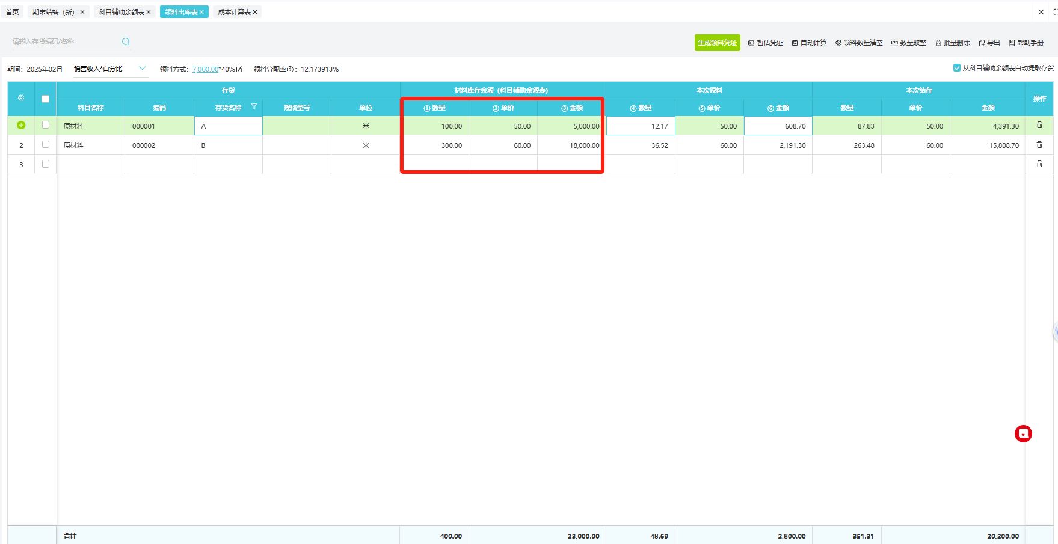Click filter icon beside 存货名称 header
This screenshot has height=544, width=1058.
click(254, 106)
